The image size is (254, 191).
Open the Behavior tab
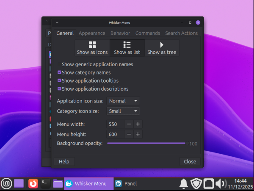coord(120,33)
